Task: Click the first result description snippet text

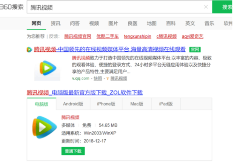Action: (142, 65)
